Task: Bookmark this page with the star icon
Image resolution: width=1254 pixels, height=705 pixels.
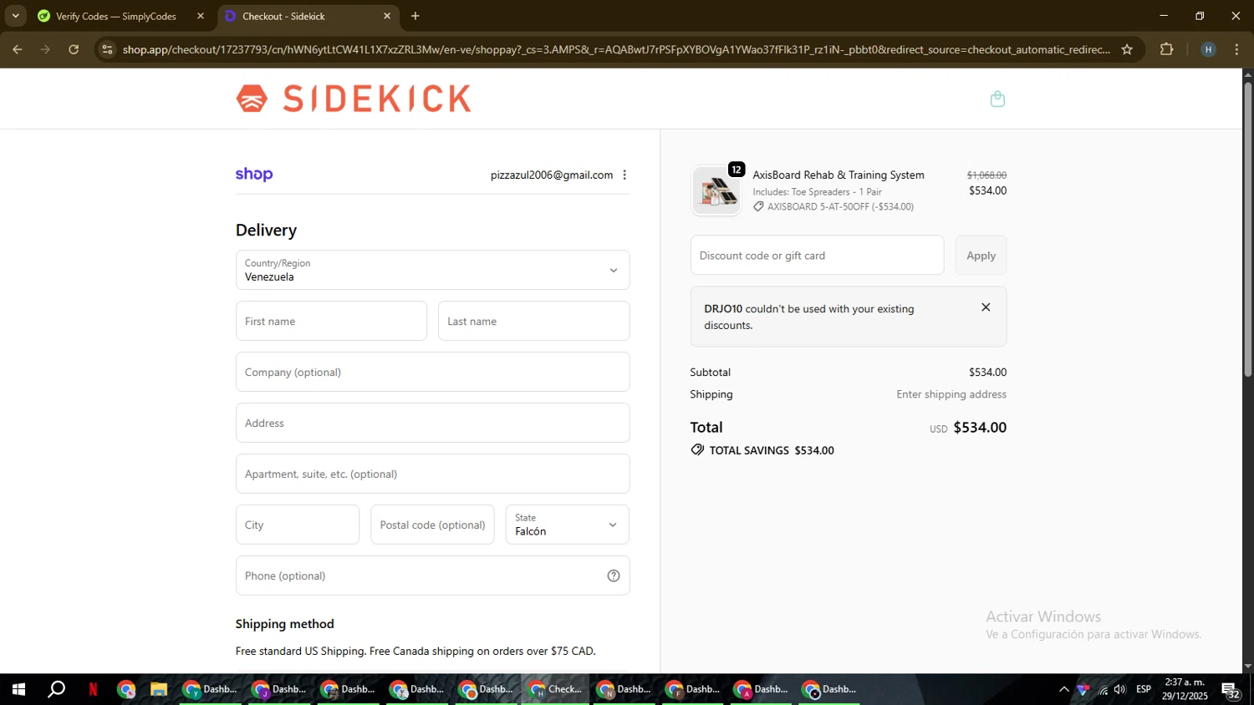Action: tap(1127, 49)
